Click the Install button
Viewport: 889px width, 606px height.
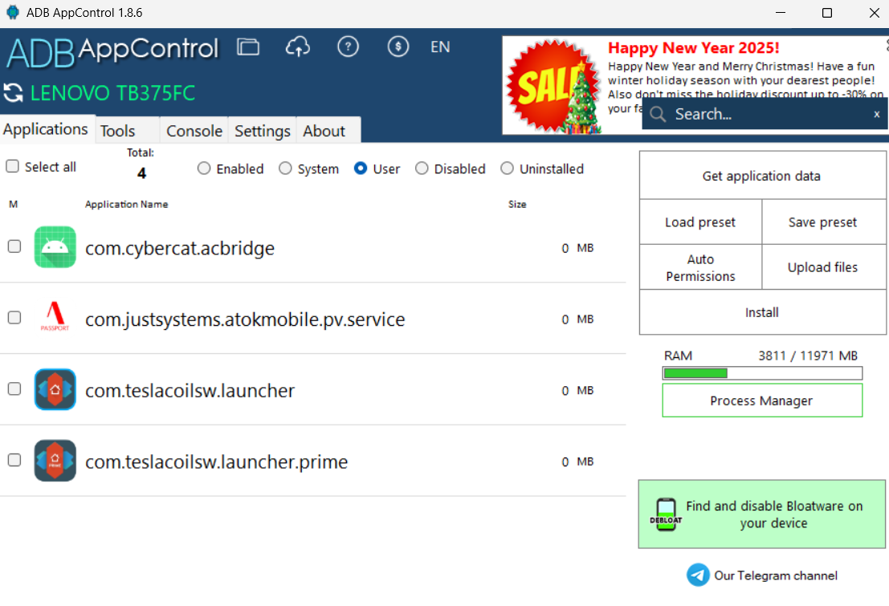click(x=762, y=312)
